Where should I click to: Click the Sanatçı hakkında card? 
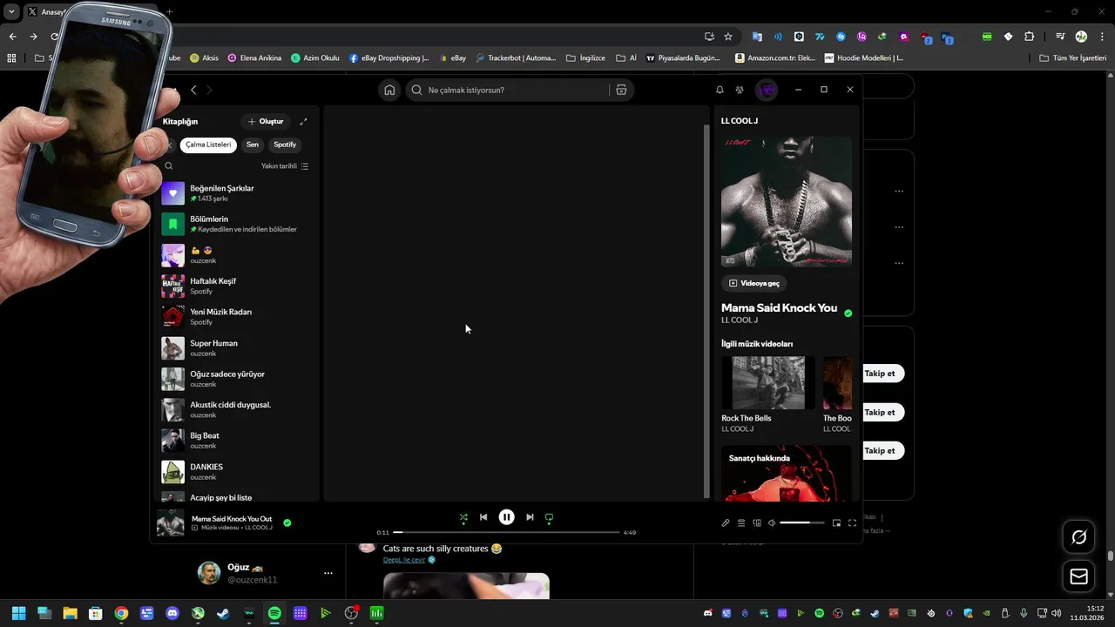tap(787, 473)
